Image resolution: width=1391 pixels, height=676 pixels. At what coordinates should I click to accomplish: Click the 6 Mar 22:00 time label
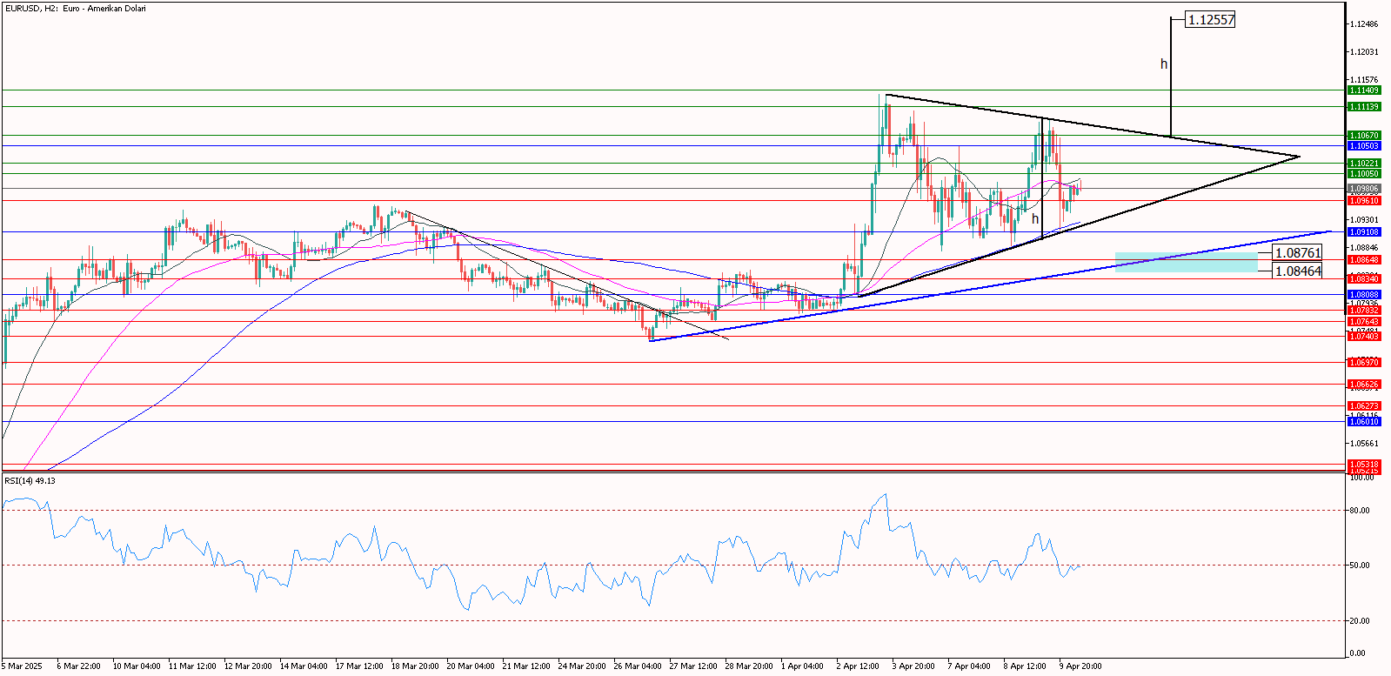pos(78,666)
